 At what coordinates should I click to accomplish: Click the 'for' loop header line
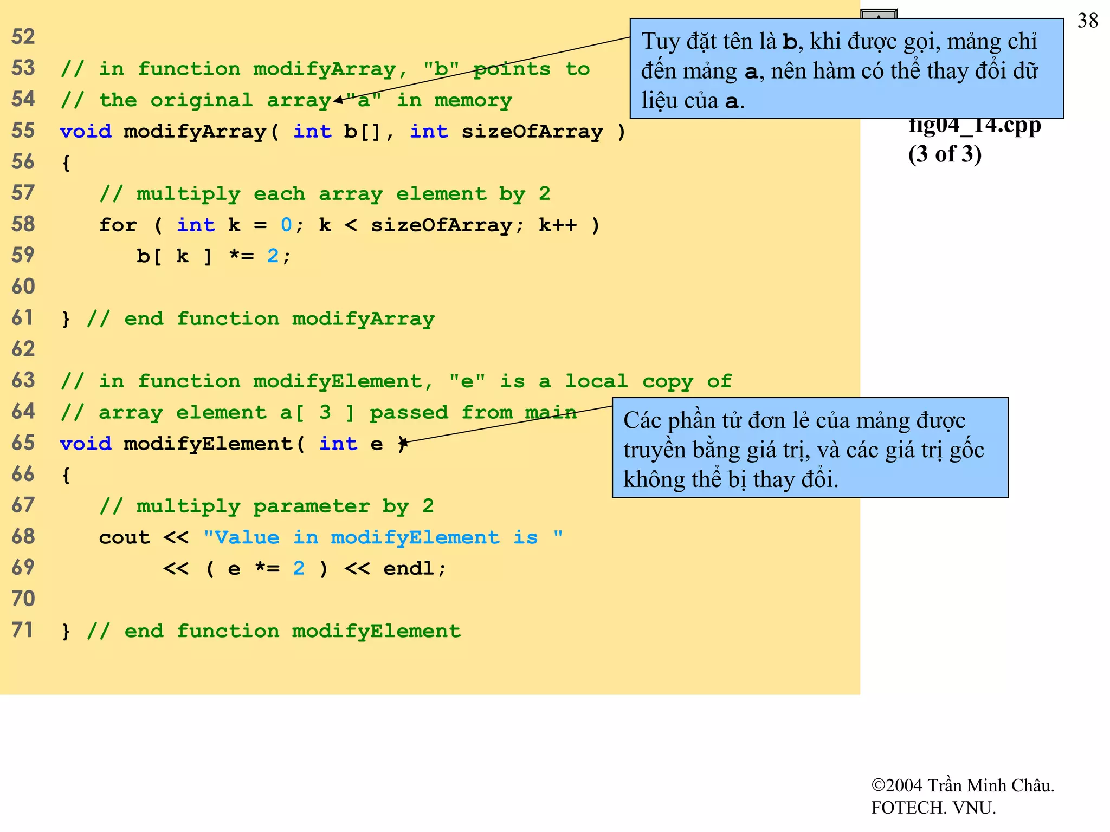pyautogui.click(x=349, y=225)
